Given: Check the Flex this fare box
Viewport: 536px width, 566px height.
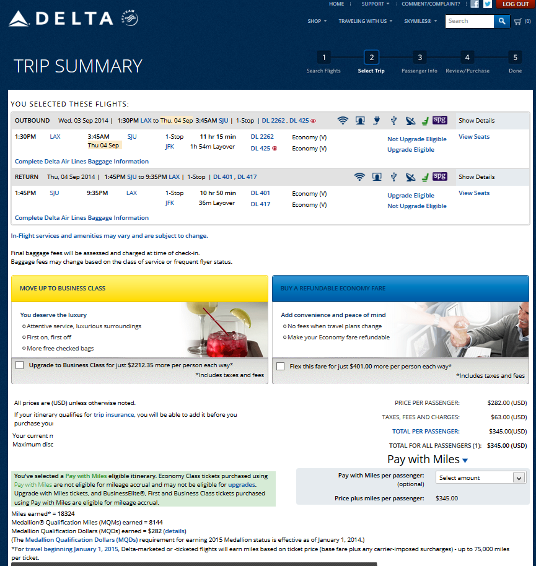Looking at the screenshot, I should click(281, 367).
